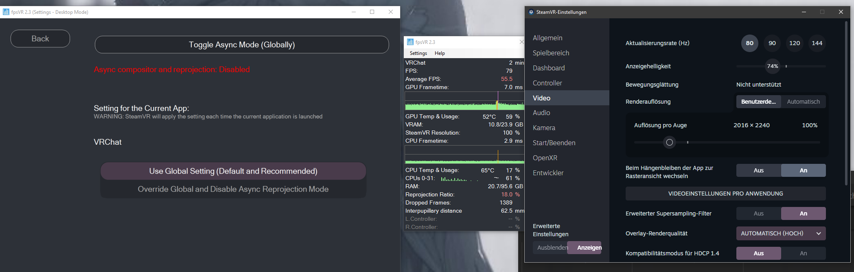This screenshot has width=854, height=272.
Task: Hide advanced settings with Ausblenden
Action: [550, 248]
